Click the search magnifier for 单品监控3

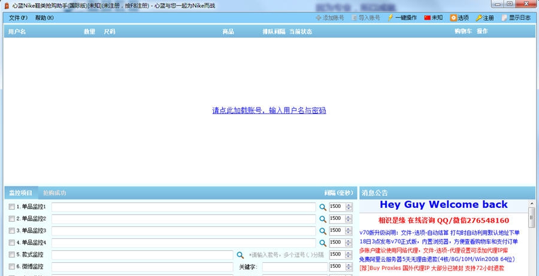[322, 231]
